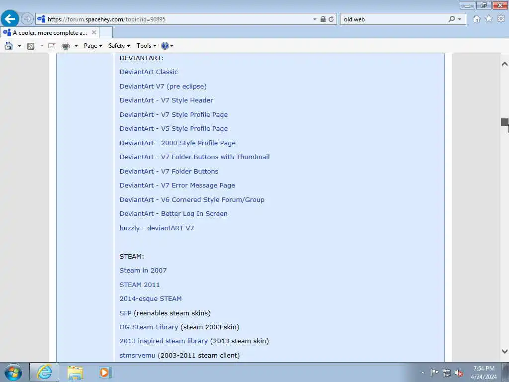509x382 pixels.
Task: Open DeviantArt - Better Log In Screen link
Action: (x=173, y=214)
